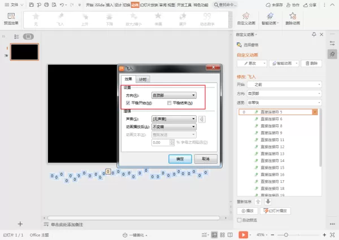The width and height of the screenshot is (339, 240).
Task: Click 删除动画 delete animation ribbon icon
Action: click(293, 19)
